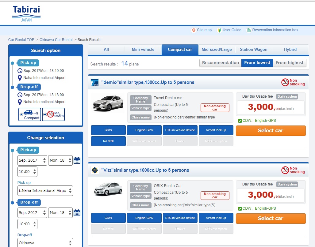Click the pick-up location pin icon in Search option
This screenshot has width=315, height=247.
pos(20,78)
